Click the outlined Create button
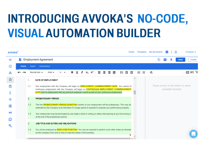This screenshot has width=204, height=145. coord(193,60)
